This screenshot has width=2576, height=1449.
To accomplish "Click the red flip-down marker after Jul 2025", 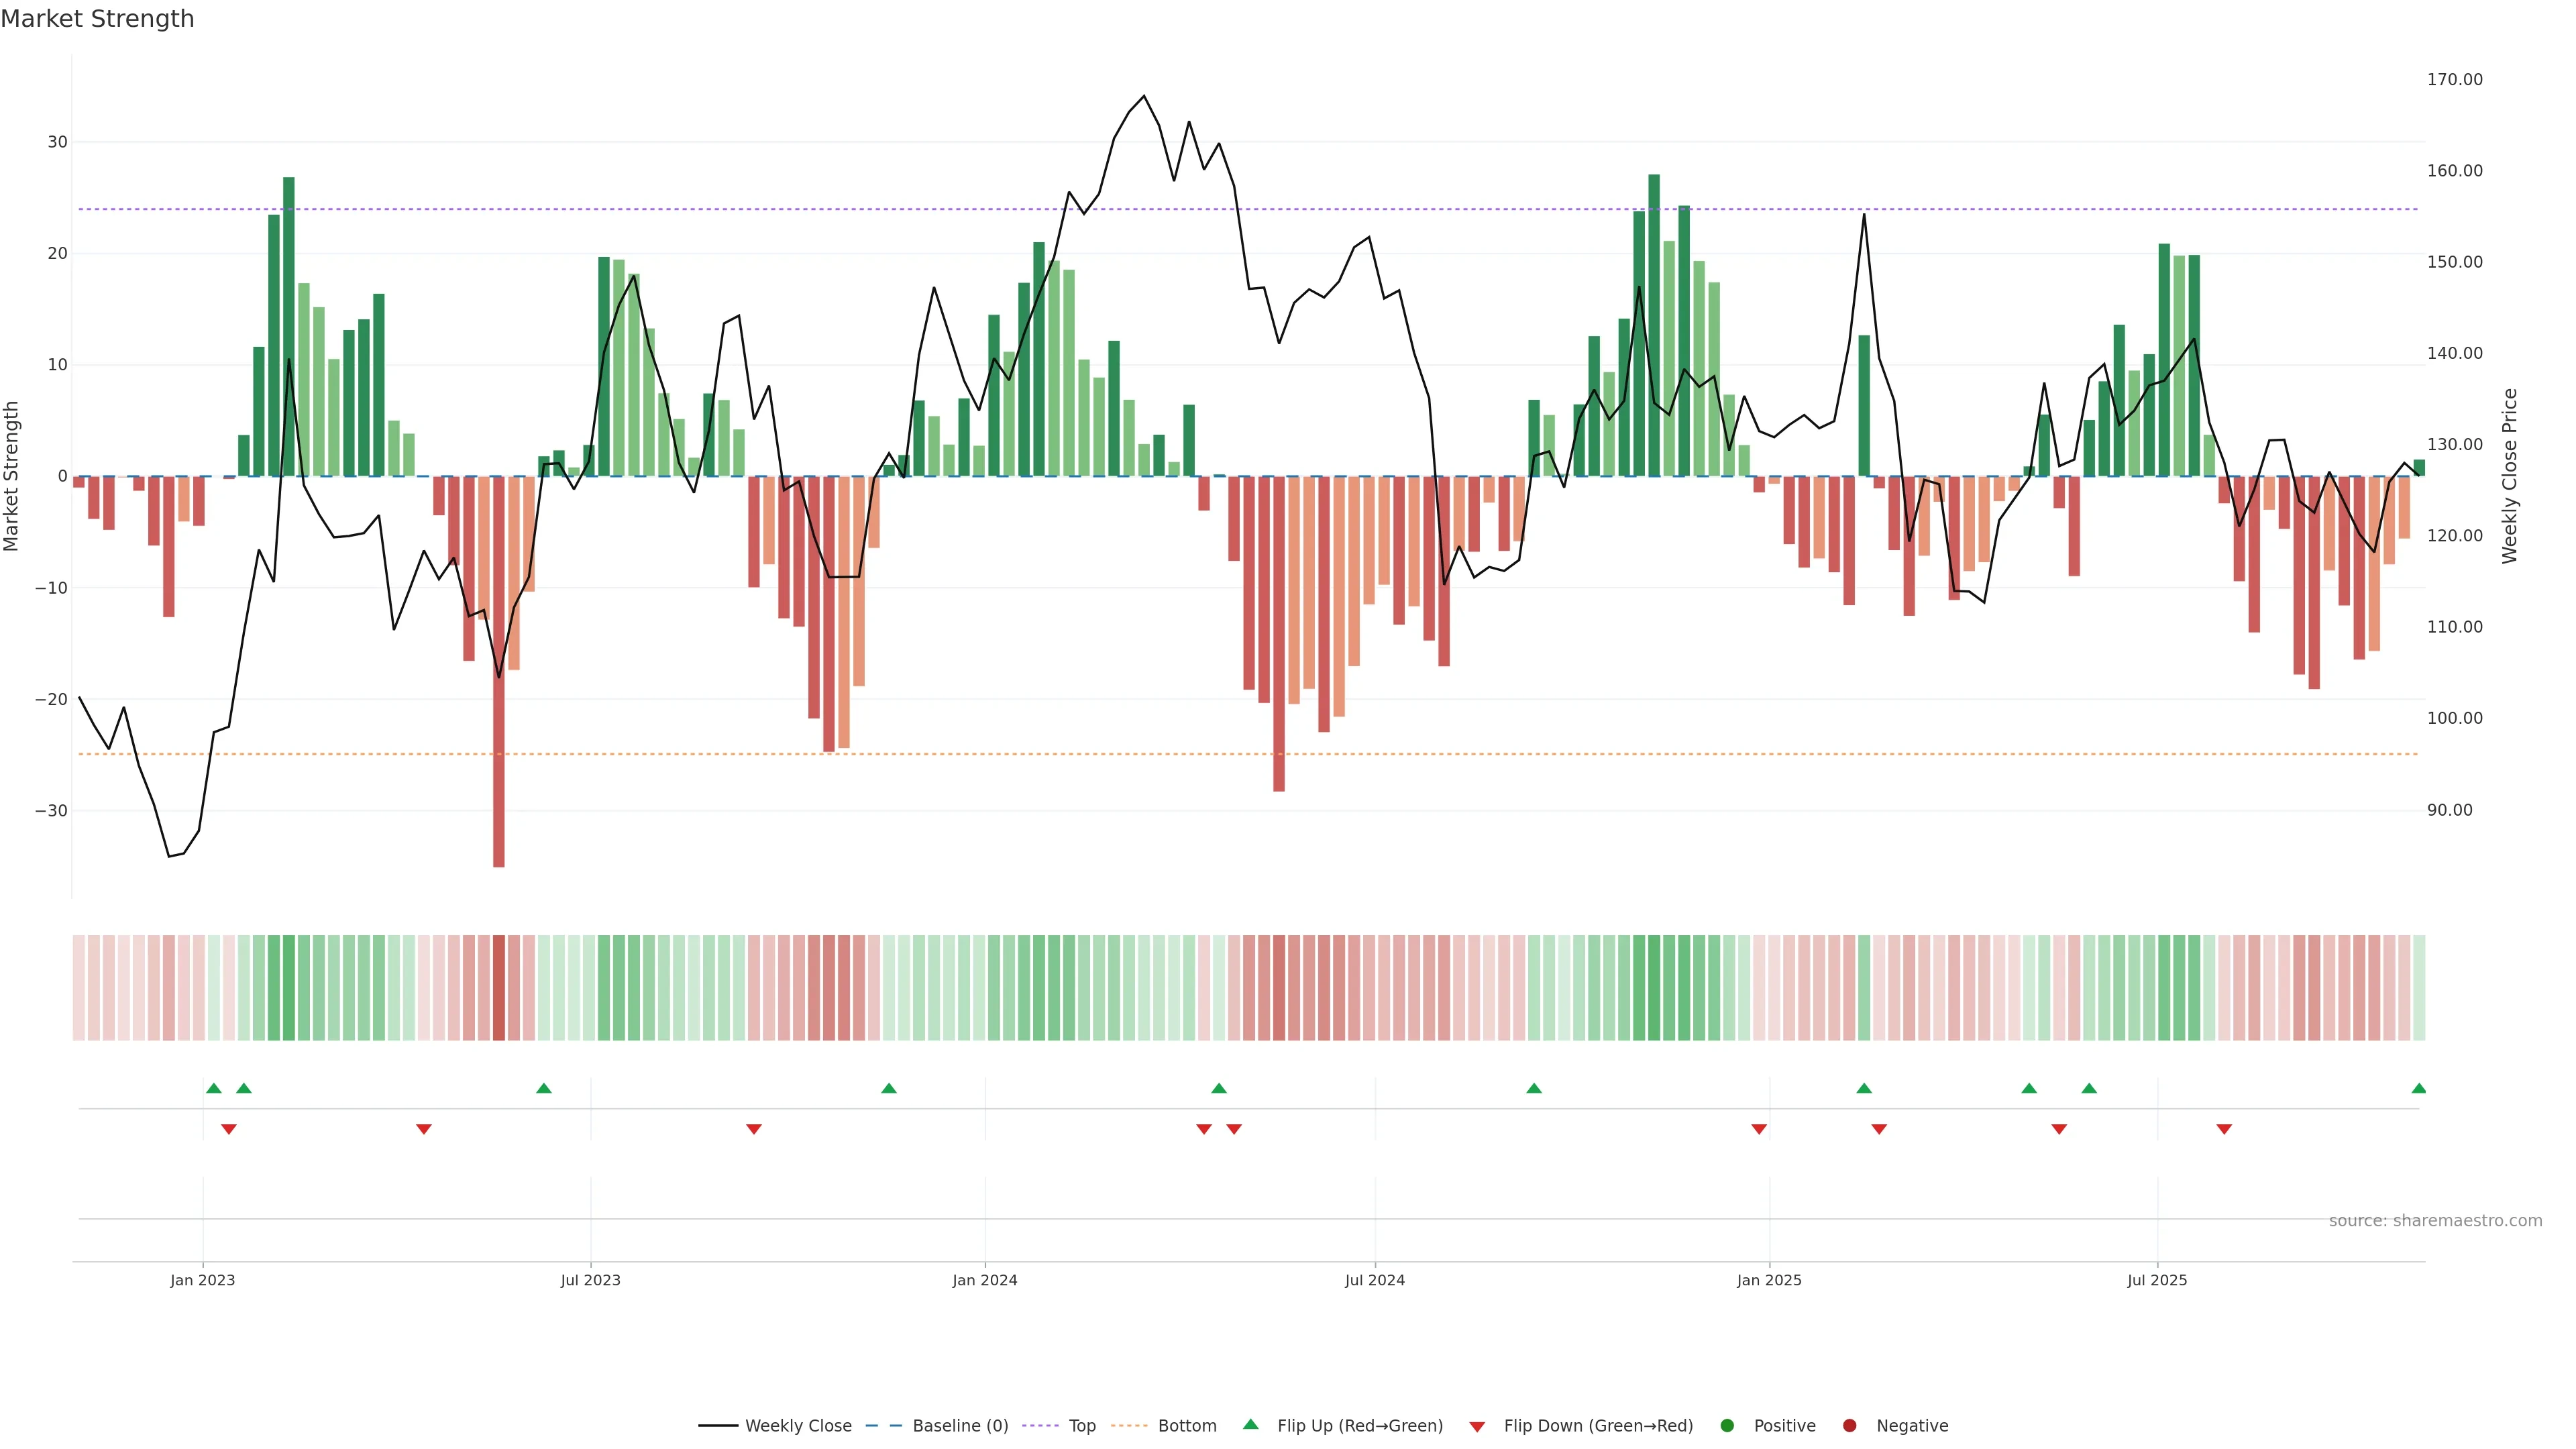I will pyautogui.click(x=2224, y=1129).
